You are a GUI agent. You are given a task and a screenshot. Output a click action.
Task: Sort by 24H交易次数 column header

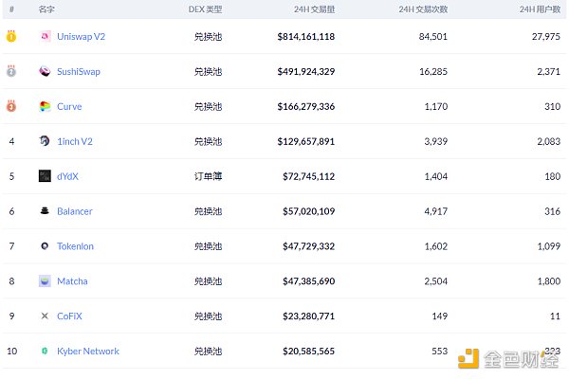(422, 9)
